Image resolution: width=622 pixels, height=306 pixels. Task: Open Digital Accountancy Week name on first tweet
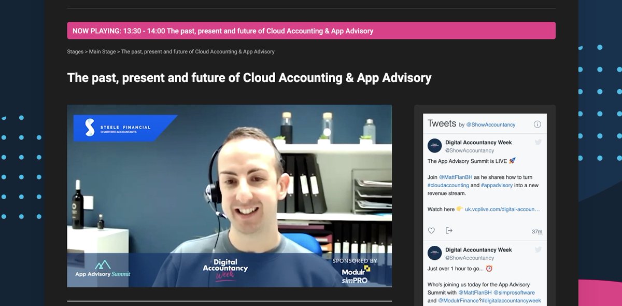(x=478, y=143)
